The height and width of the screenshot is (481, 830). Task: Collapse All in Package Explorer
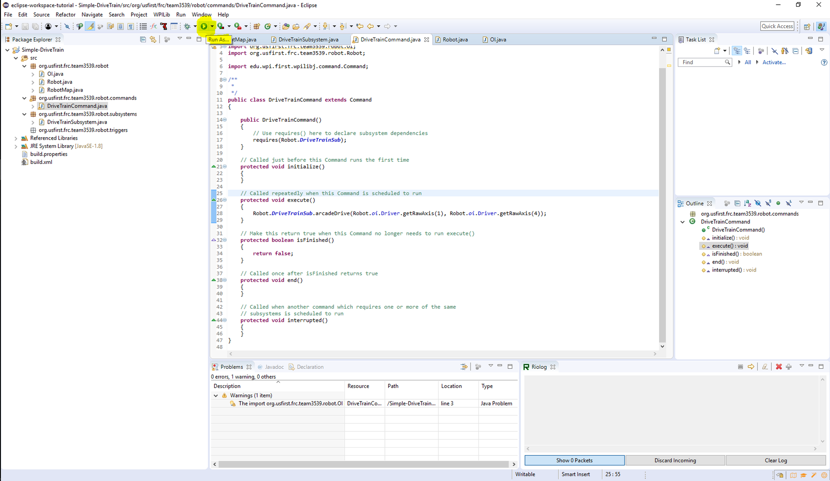click(143, 39)
